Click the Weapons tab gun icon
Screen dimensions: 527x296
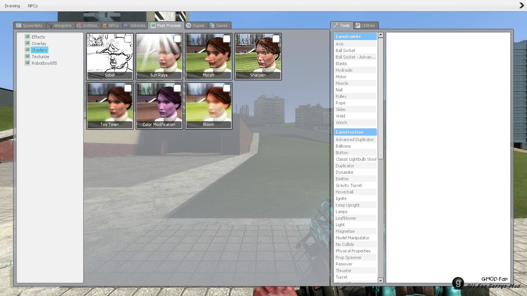(50, 25)
